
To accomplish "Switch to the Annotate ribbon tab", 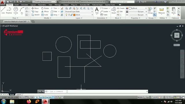I will [x=25, y=5].
